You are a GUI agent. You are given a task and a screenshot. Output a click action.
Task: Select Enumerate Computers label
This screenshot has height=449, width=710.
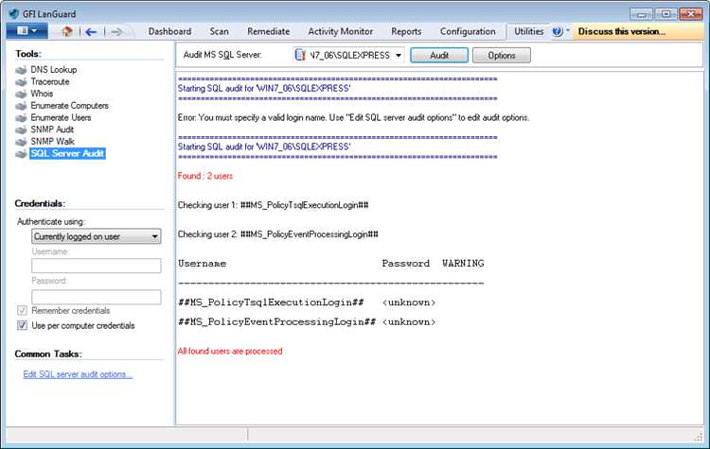coord(69,105)
